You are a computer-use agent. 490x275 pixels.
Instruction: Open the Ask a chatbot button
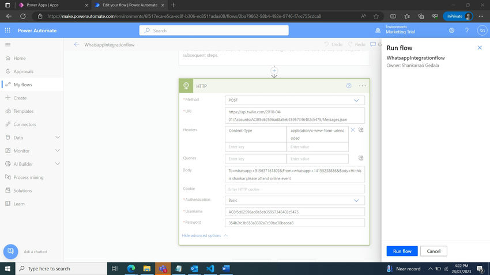[x=10, y=251]
